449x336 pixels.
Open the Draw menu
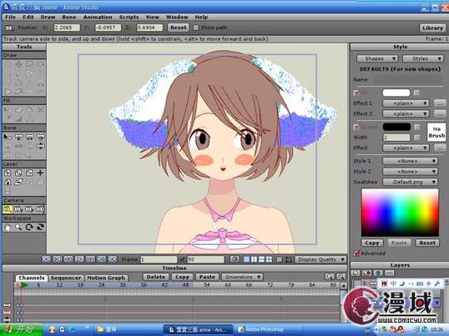click(48, 18)
